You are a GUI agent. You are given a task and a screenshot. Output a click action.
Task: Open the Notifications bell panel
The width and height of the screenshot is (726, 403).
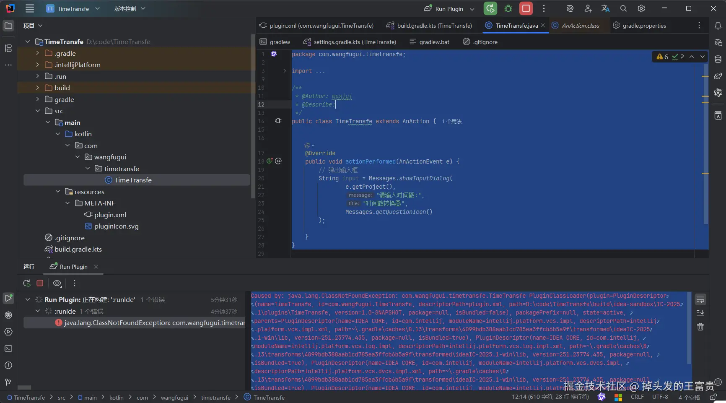718,26
